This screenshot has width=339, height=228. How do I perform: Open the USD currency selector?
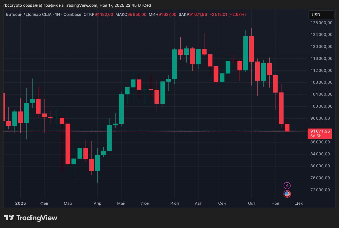321,15
